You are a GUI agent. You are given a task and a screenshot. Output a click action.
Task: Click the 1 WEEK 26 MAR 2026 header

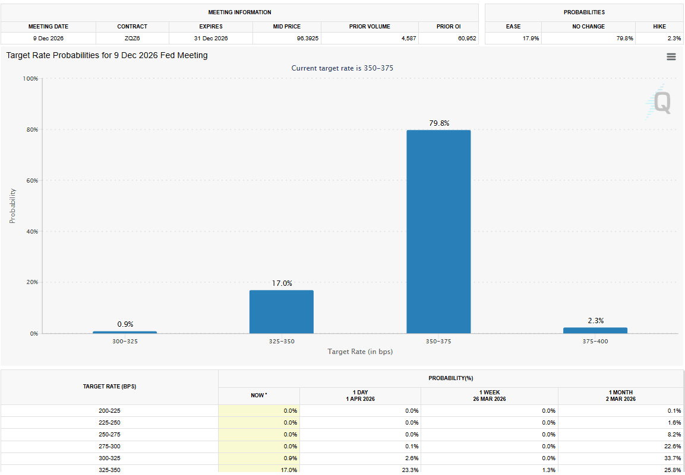(489, 396)
